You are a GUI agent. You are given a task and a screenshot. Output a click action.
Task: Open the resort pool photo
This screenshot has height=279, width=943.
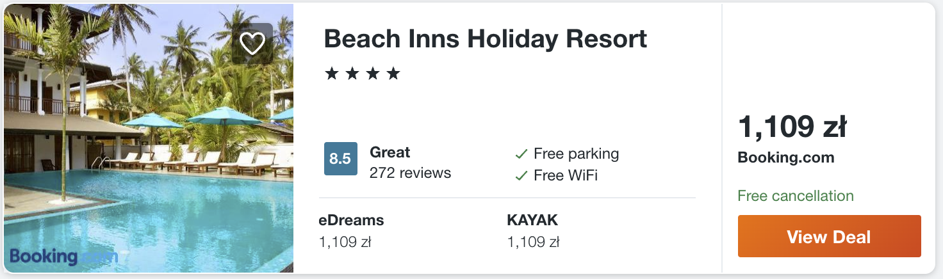click(x=149, y=160)
